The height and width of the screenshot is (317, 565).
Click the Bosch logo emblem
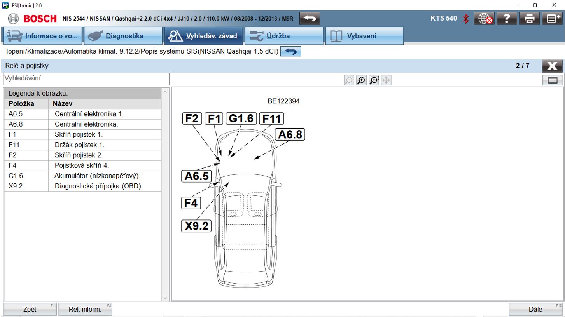point(14,19)
